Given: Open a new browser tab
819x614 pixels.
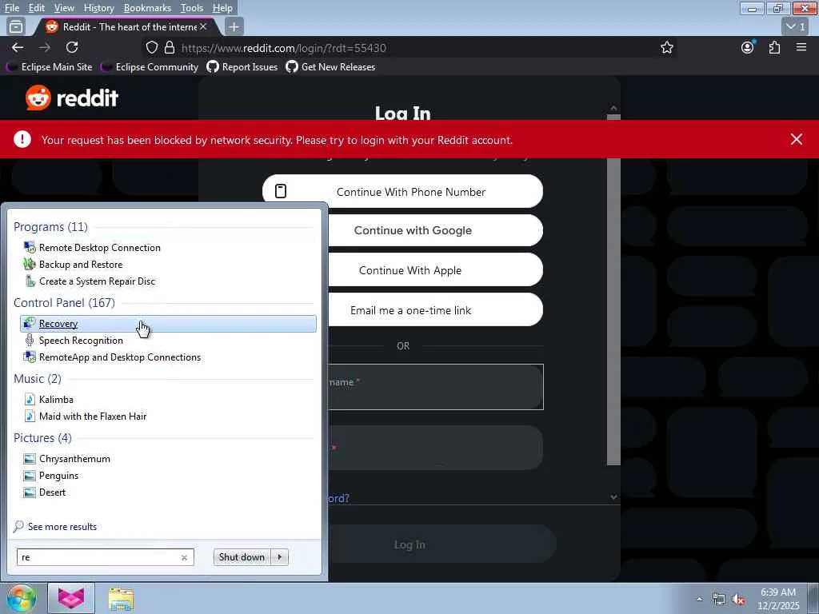Looking at the screenshot, I should click(x=234, y=26).
